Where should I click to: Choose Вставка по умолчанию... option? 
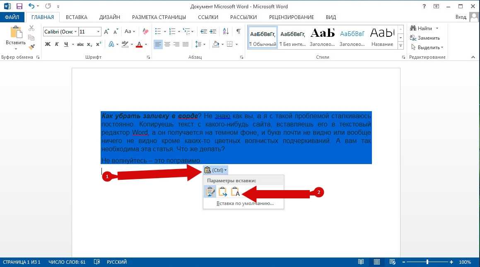(x=245, y=203)
